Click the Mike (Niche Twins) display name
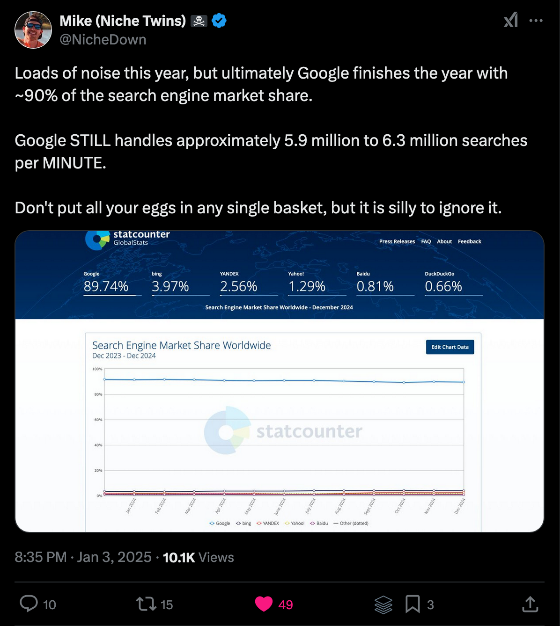Image resolution: width=560 pixels, height=626 pixels. point(123,21)
